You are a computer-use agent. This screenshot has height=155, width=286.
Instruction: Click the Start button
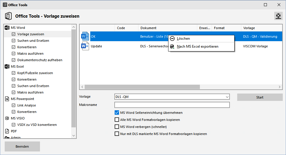(x=260, y=97)
